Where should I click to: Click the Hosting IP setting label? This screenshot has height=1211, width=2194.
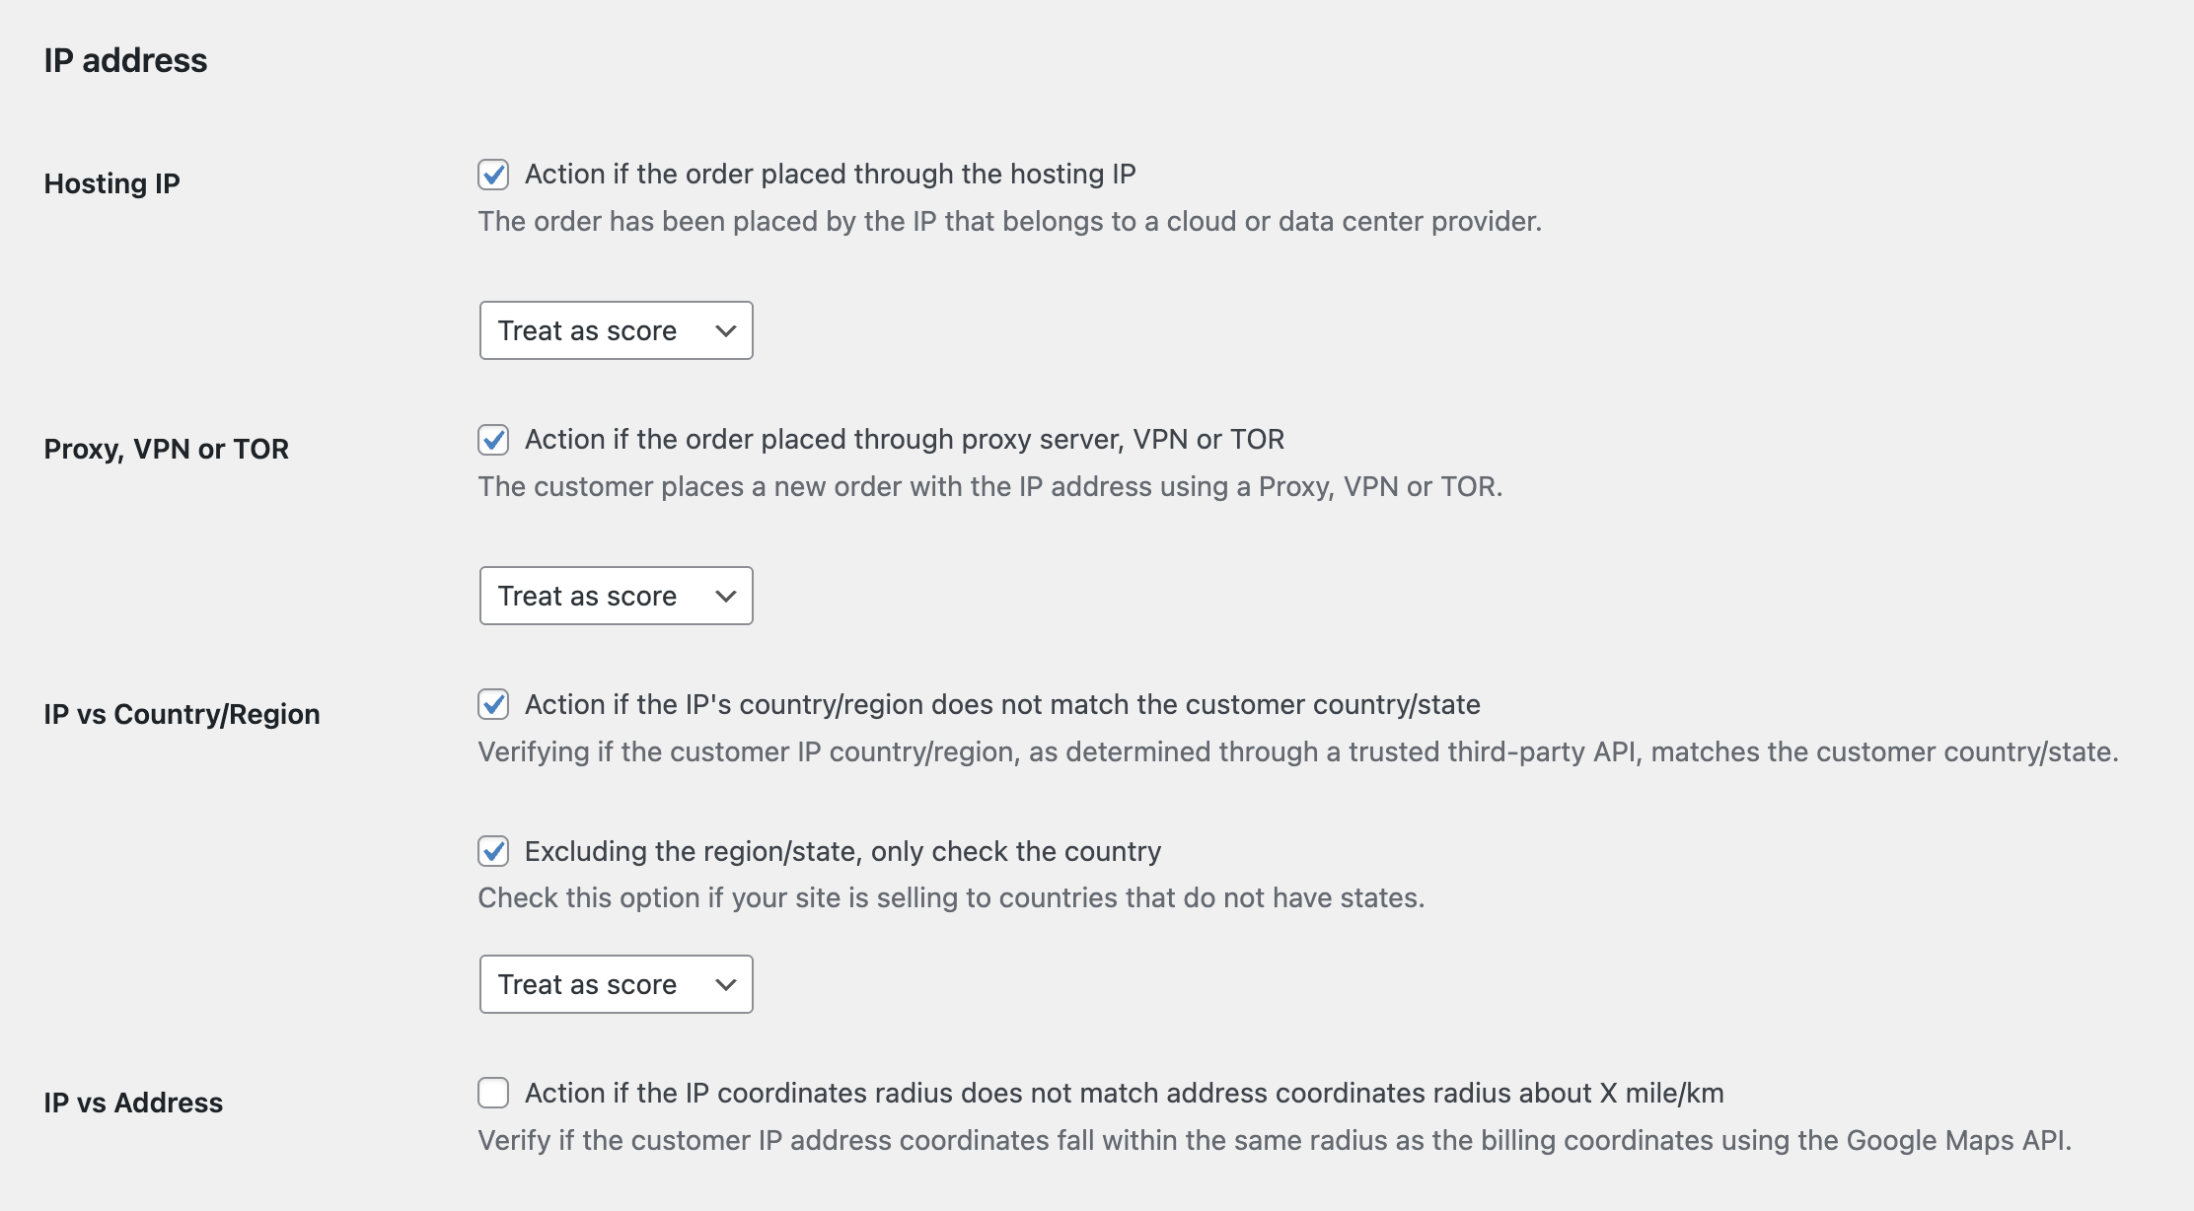click(x=112, y=183)
